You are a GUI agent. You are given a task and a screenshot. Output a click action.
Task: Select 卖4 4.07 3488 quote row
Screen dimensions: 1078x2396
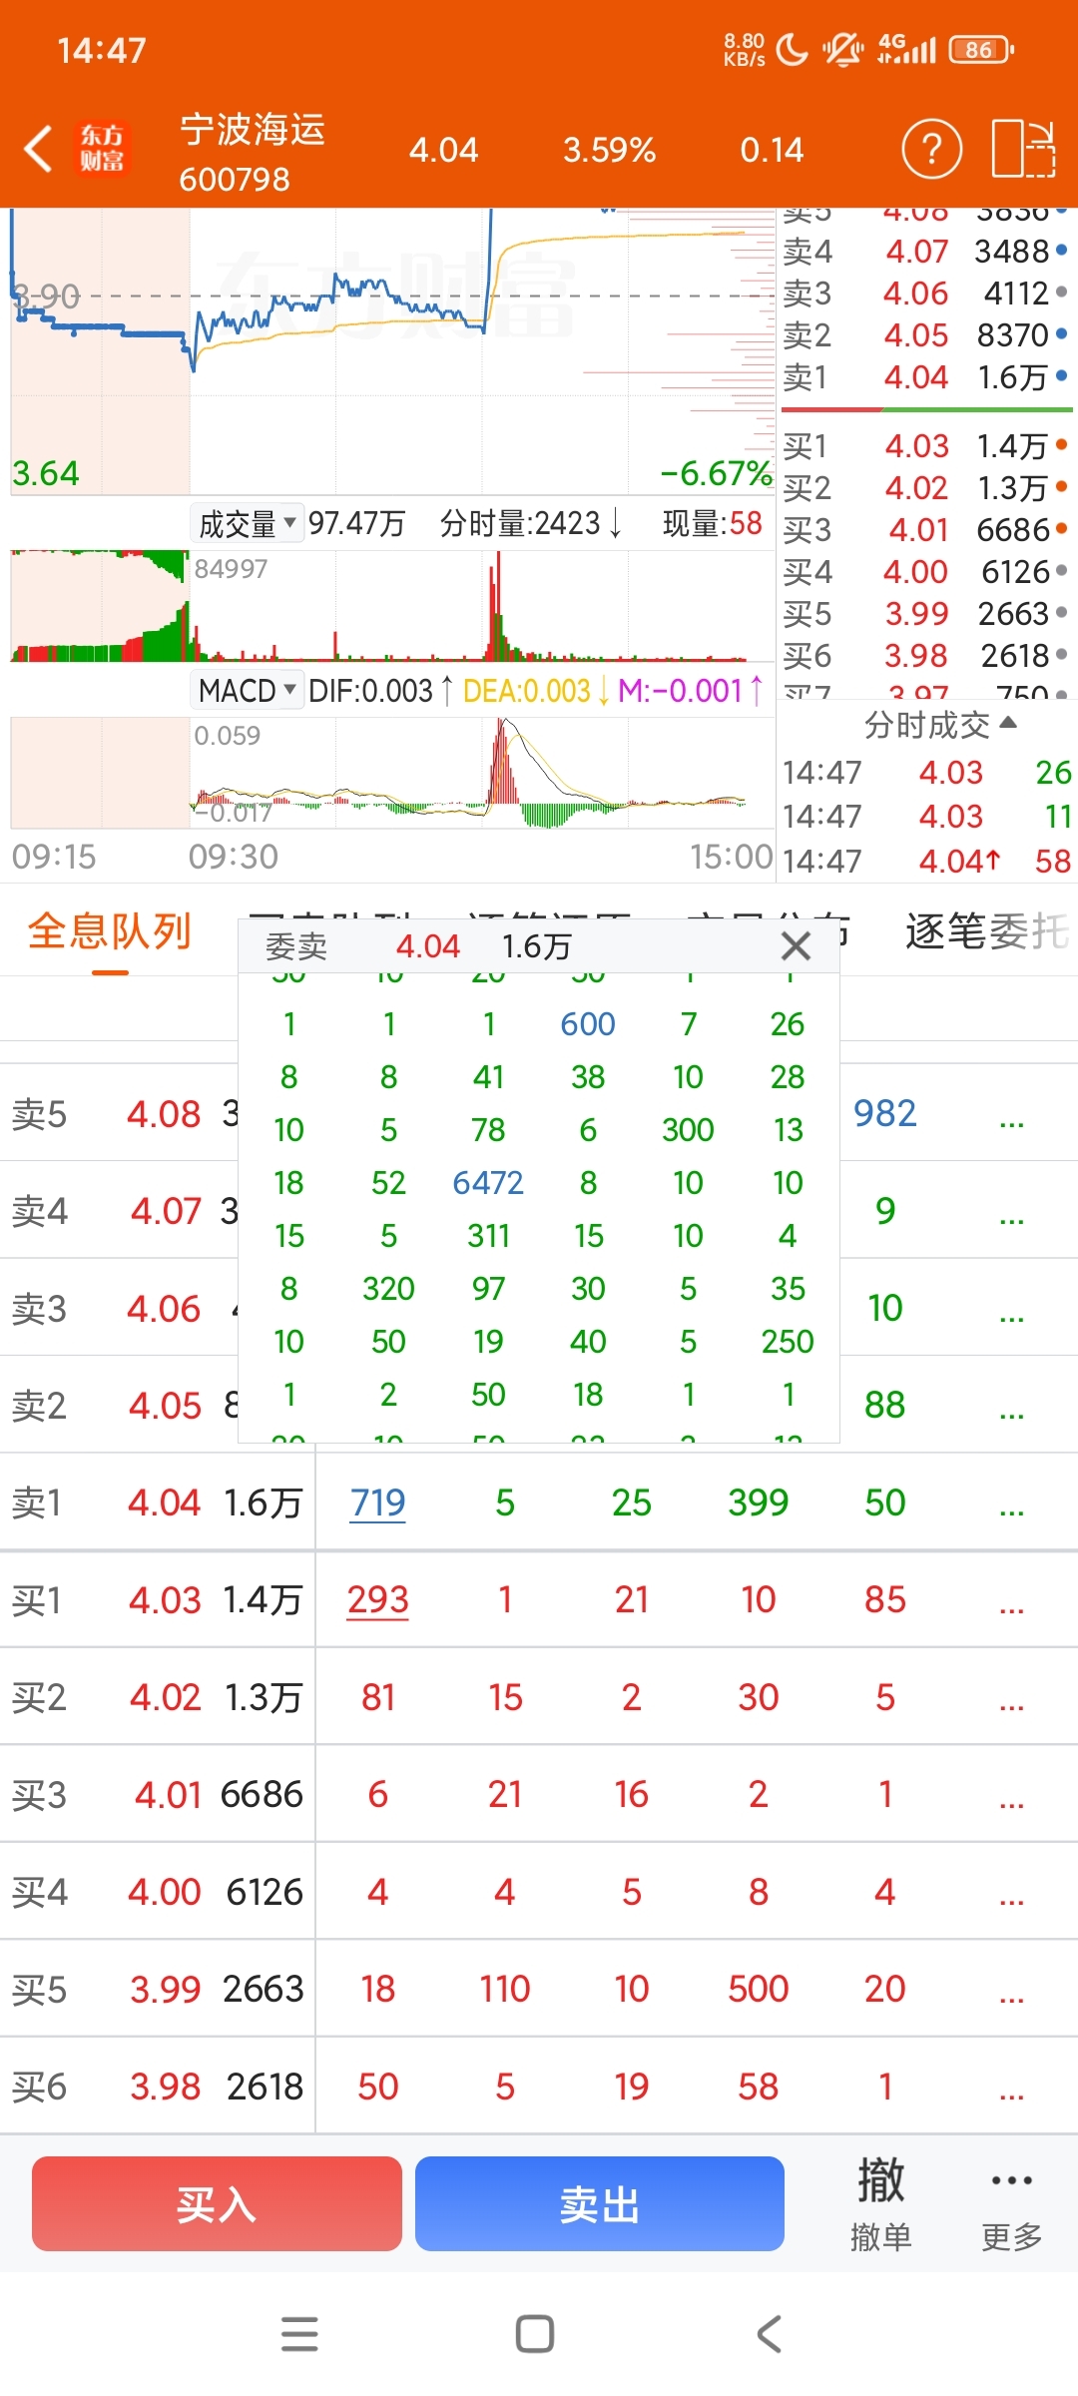click(x=925, y=252)
